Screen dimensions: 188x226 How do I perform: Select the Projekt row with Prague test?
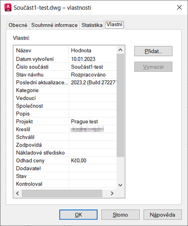click(x=65, y=121)
